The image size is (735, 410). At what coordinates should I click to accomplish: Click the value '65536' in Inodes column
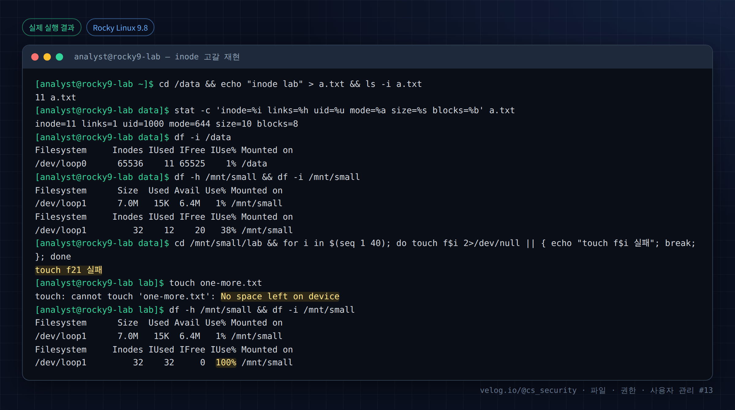130,164
